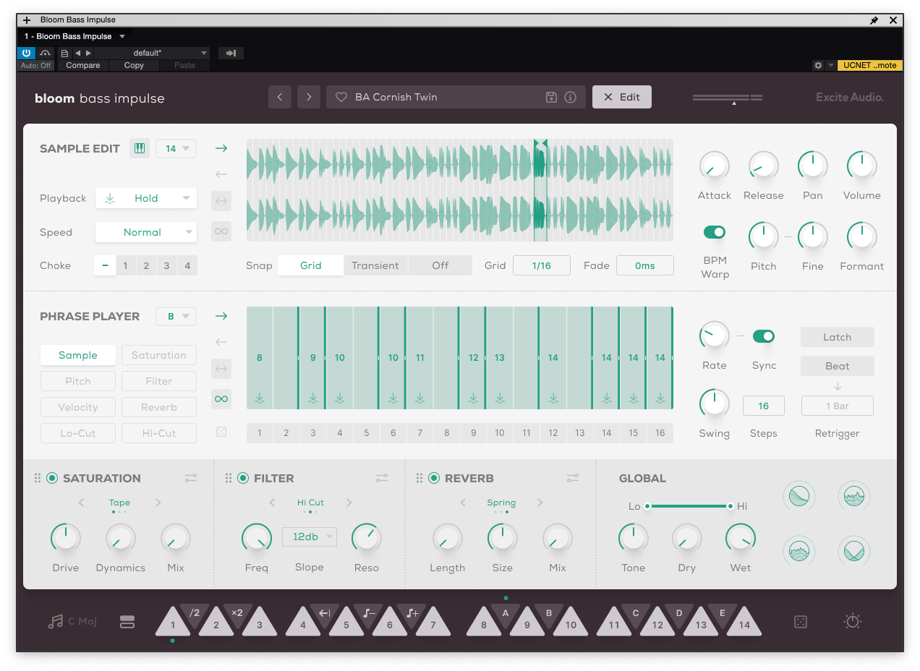Click the host Copy button
The image size is (920, 671).
[x=134, y=65]
